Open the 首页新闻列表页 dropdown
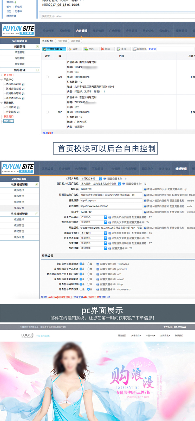The image size is (195, 421). tap(93, 222)
